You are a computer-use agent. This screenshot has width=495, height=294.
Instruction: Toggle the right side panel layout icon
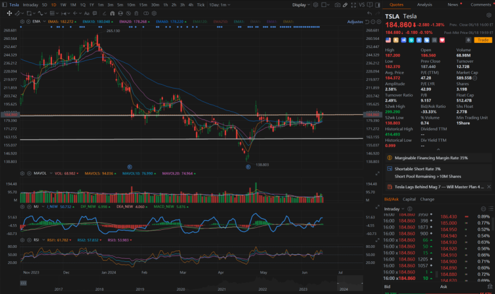pyautogui.click(x=378, y=4)
